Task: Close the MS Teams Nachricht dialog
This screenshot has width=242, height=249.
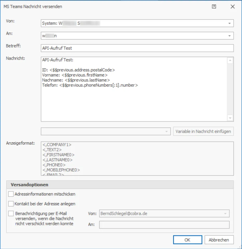Action: coord(233,6)
